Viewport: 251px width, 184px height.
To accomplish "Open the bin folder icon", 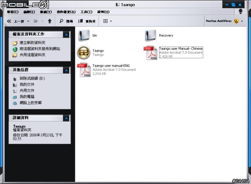I will point(84,35).
